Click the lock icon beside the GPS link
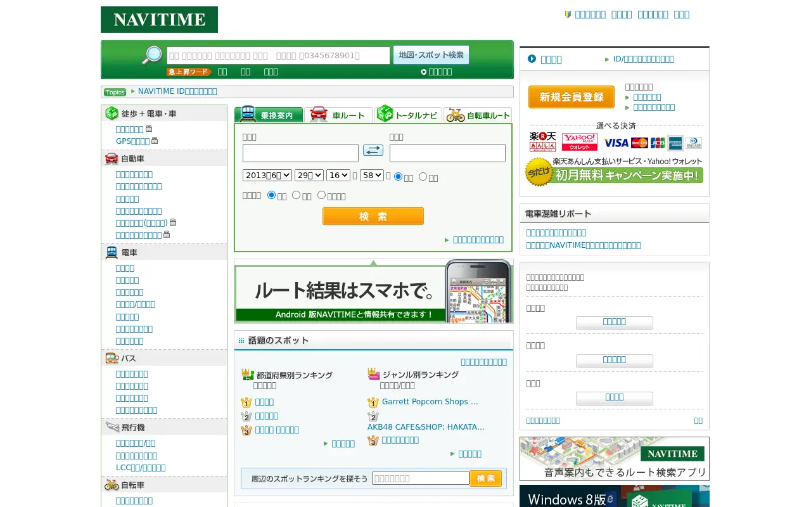 pyautogui.click(x=155, y=141)
